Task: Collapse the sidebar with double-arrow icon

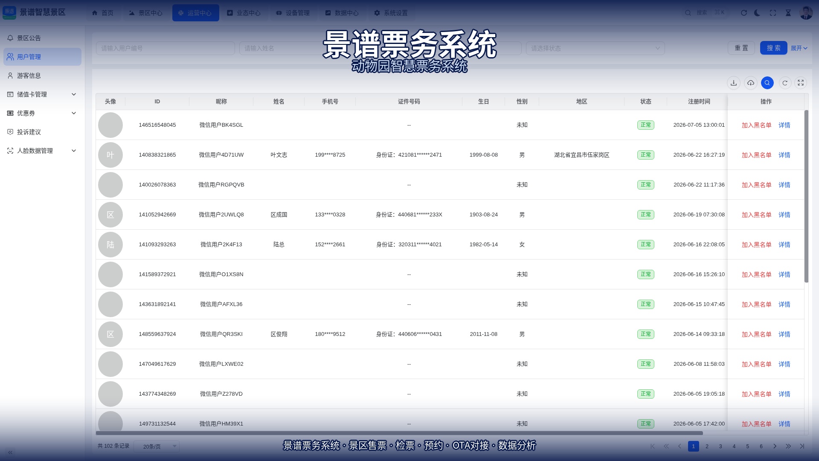Action: click(x=10, y=452)
